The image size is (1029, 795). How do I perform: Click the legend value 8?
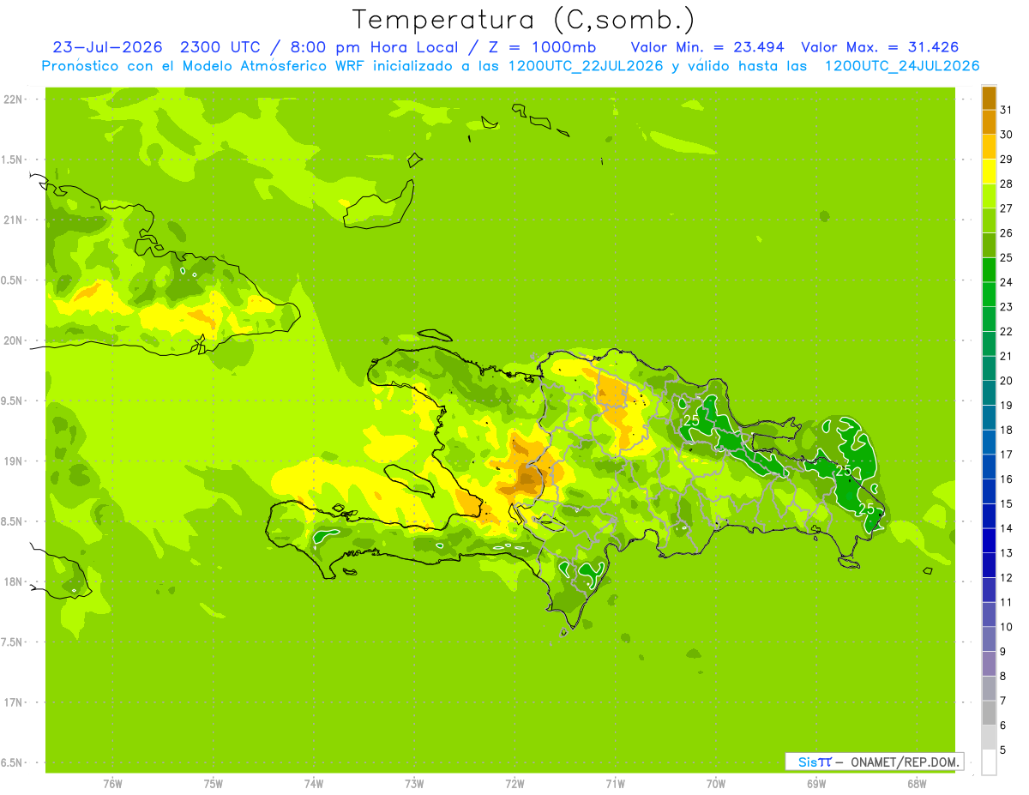coord(1003,676)
